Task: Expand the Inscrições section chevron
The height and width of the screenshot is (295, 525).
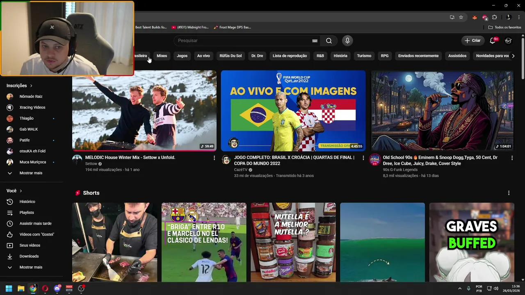Action: 31,86
